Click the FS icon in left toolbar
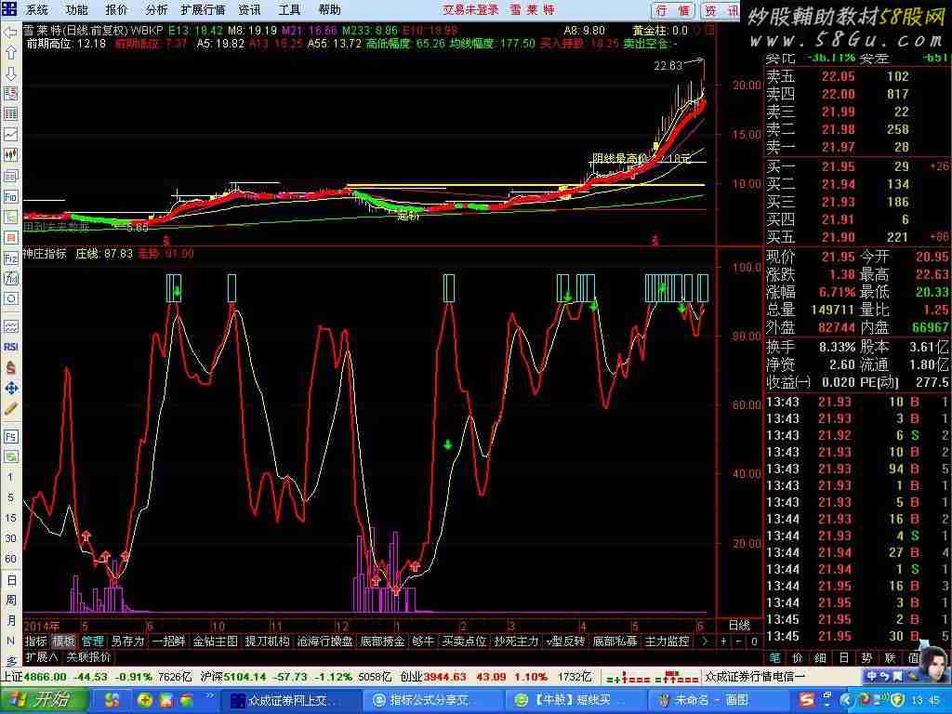This screenshot has height=714, width=952. pyautogui.click(x=10, y=437)
